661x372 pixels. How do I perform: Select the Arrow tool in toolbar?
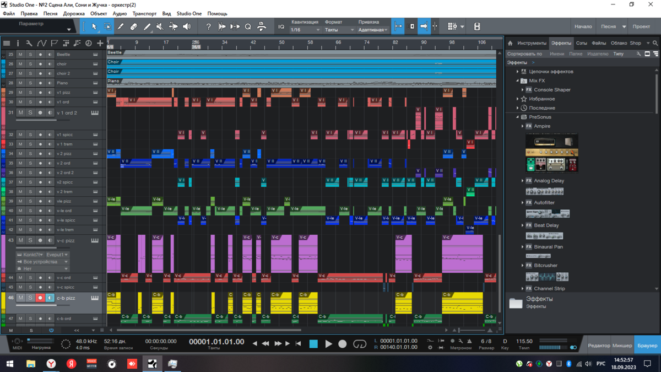pyautogui.click(x=95, y=26)
